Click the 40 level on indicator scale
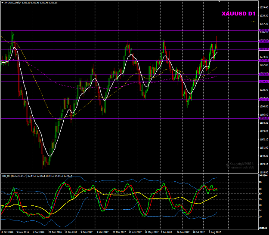269x235 pixels. tap(260, 205)
